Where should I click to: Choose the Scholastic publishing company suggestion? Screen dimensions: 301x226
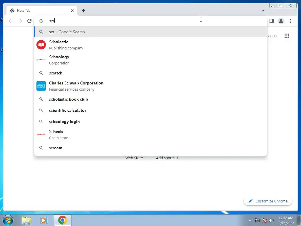[150, 45]
